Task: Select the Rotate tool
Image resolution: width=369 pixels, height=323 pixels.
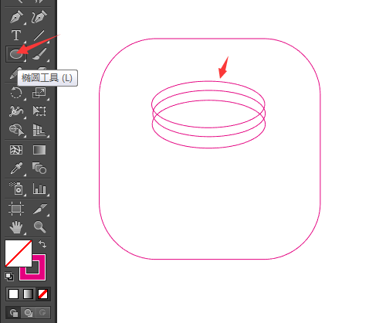Action: point(16,93)
